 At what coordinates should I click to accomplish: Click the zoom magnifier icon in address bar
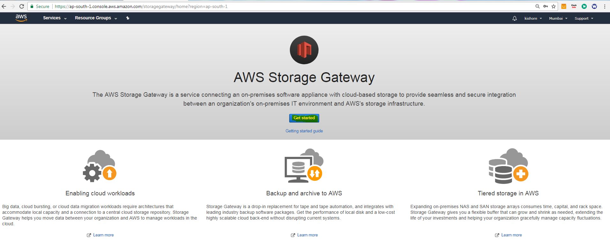click(537, 6)
